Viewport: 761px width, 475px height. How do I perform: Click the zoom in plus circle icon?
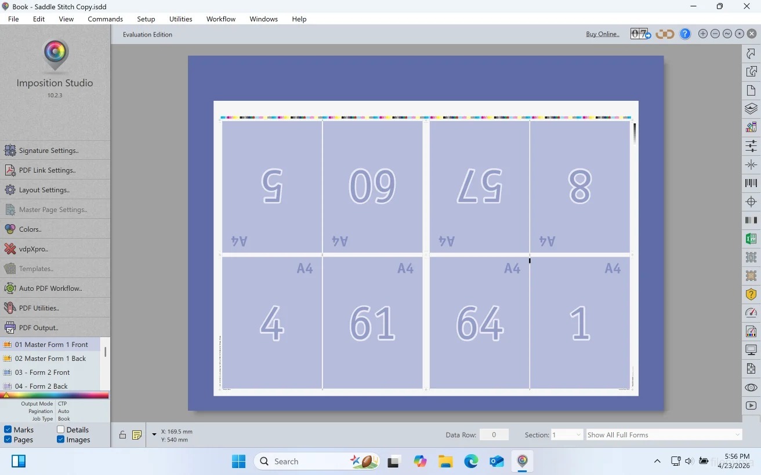[x=703, y=34]
